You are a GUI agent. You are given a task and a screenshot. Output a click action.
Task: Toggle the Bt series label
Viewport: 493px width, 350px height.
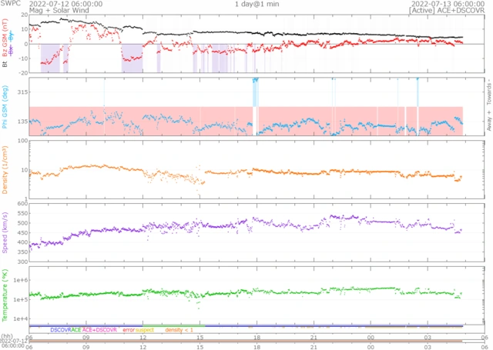tap(5, 64)
